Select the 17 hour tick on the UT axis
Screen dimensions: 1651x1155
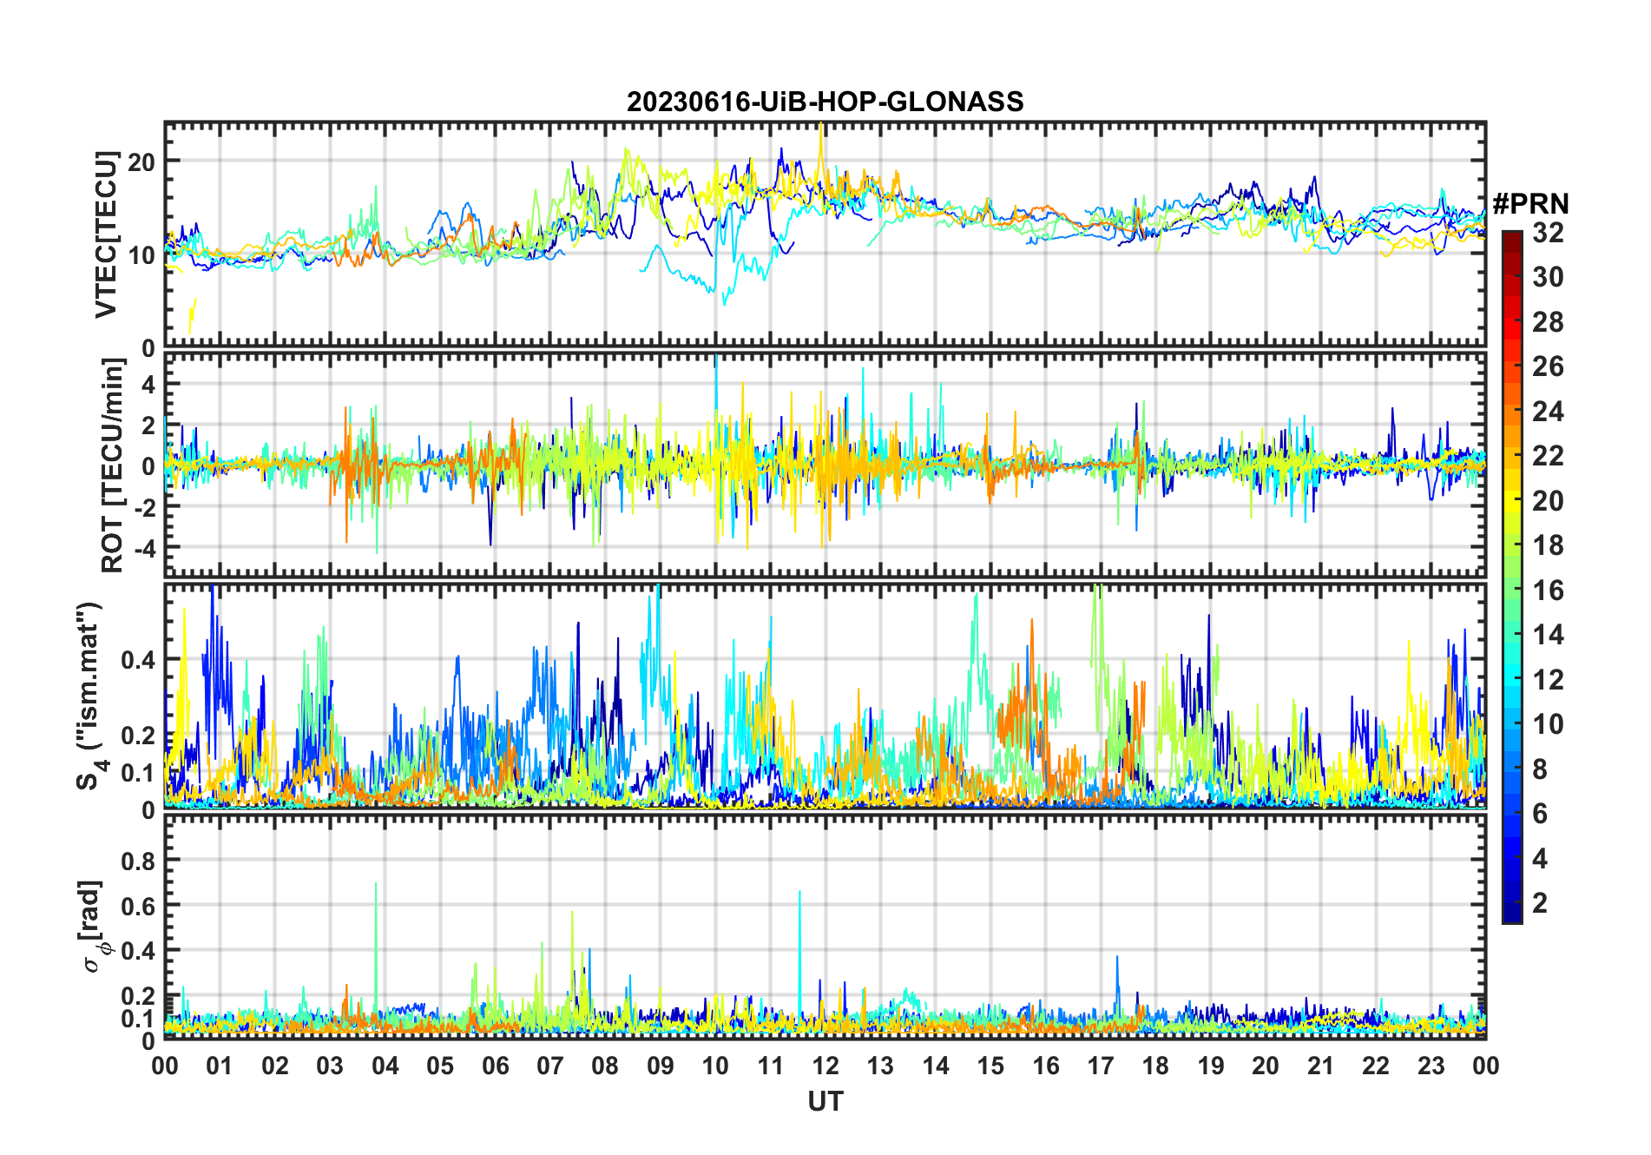[1101, 1066]
